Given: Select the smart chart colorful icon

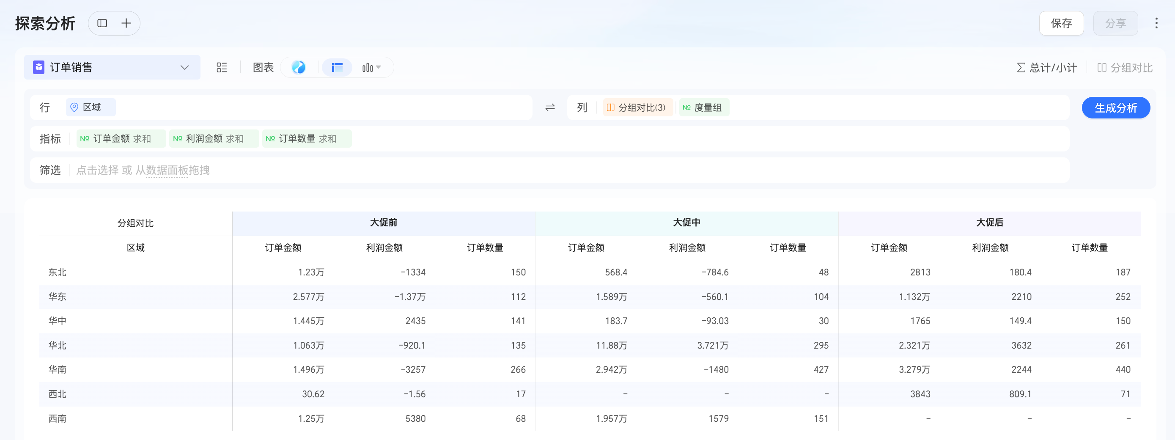Looking at the screenshot, I should 299,68.
